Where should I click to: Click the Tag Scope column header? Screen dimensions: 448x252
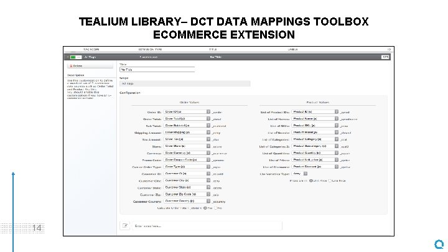(x=91, y=49)
